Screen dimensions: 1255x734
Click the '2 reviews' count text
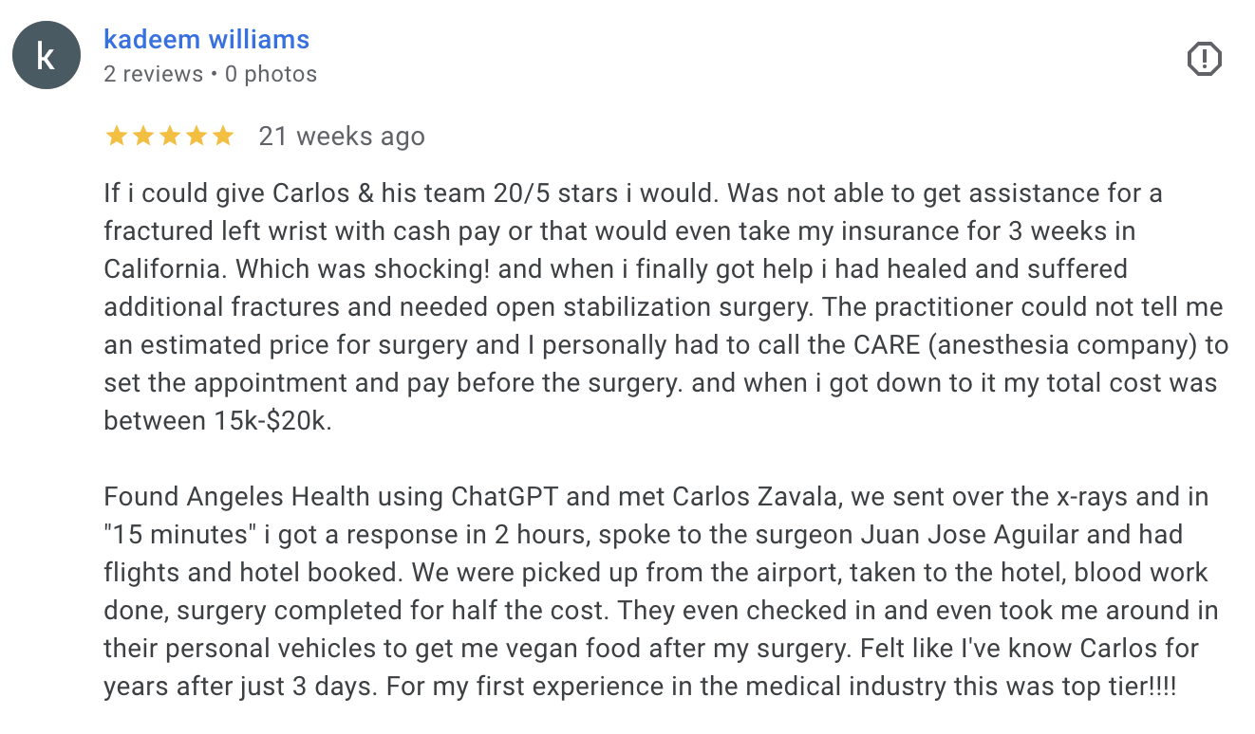coord(153,74)
